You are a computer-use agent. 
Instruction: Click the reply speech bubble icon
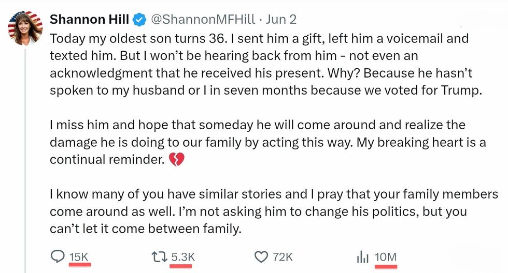coord(57,256)
